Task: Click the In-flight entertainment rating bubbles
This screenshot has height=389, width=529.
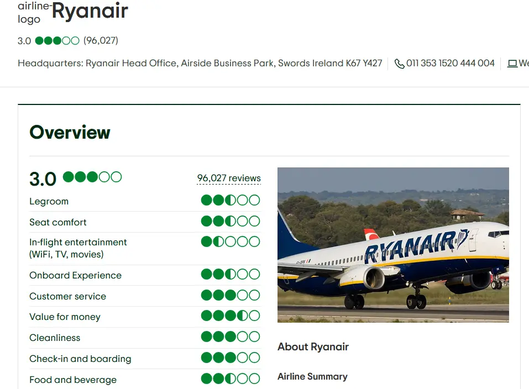Action: coord(230,241)
